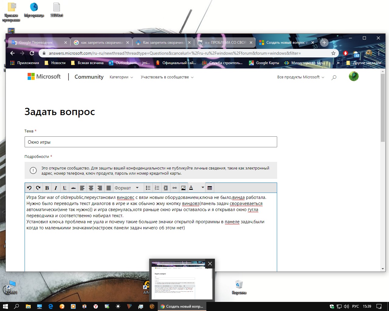389x311 pixels.
Task: Open Приложения bookmarks shortcut
Action: pyautogui.click(x=25, y=63)
